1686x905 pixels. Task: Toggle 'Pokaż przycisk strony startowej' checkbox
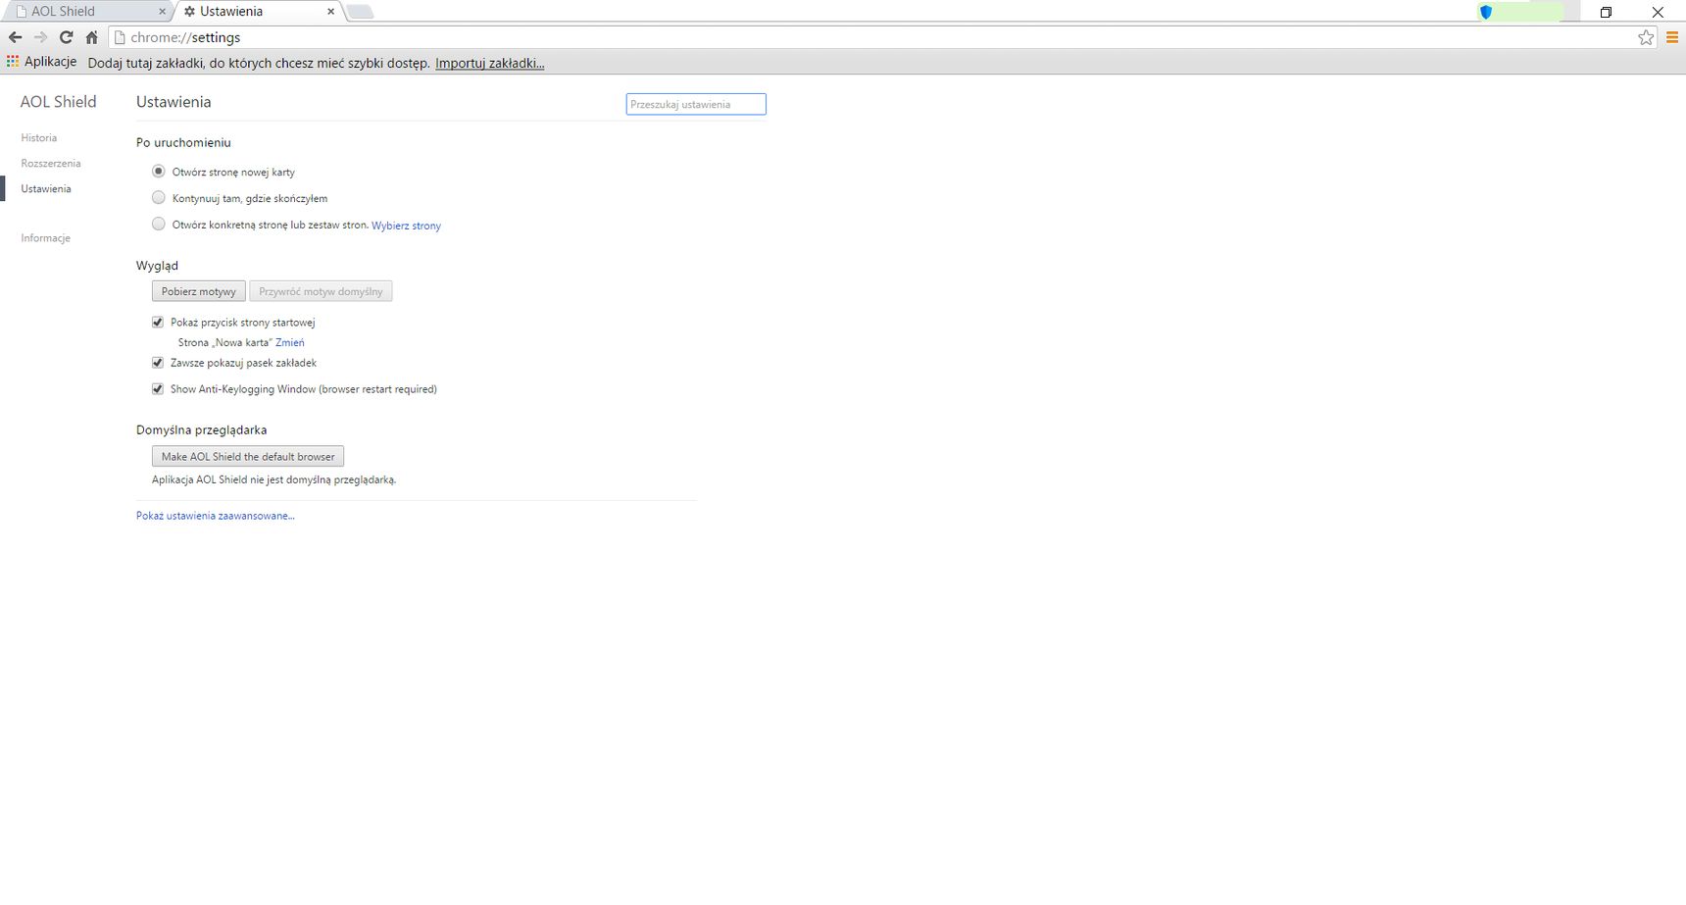(x=158, y=323)
